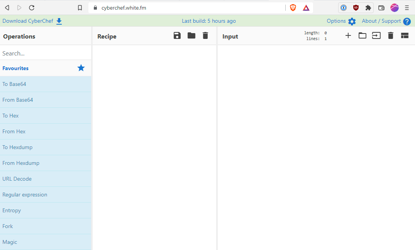
Task: Click inside the Input text area
Action: tap(316, 146)
